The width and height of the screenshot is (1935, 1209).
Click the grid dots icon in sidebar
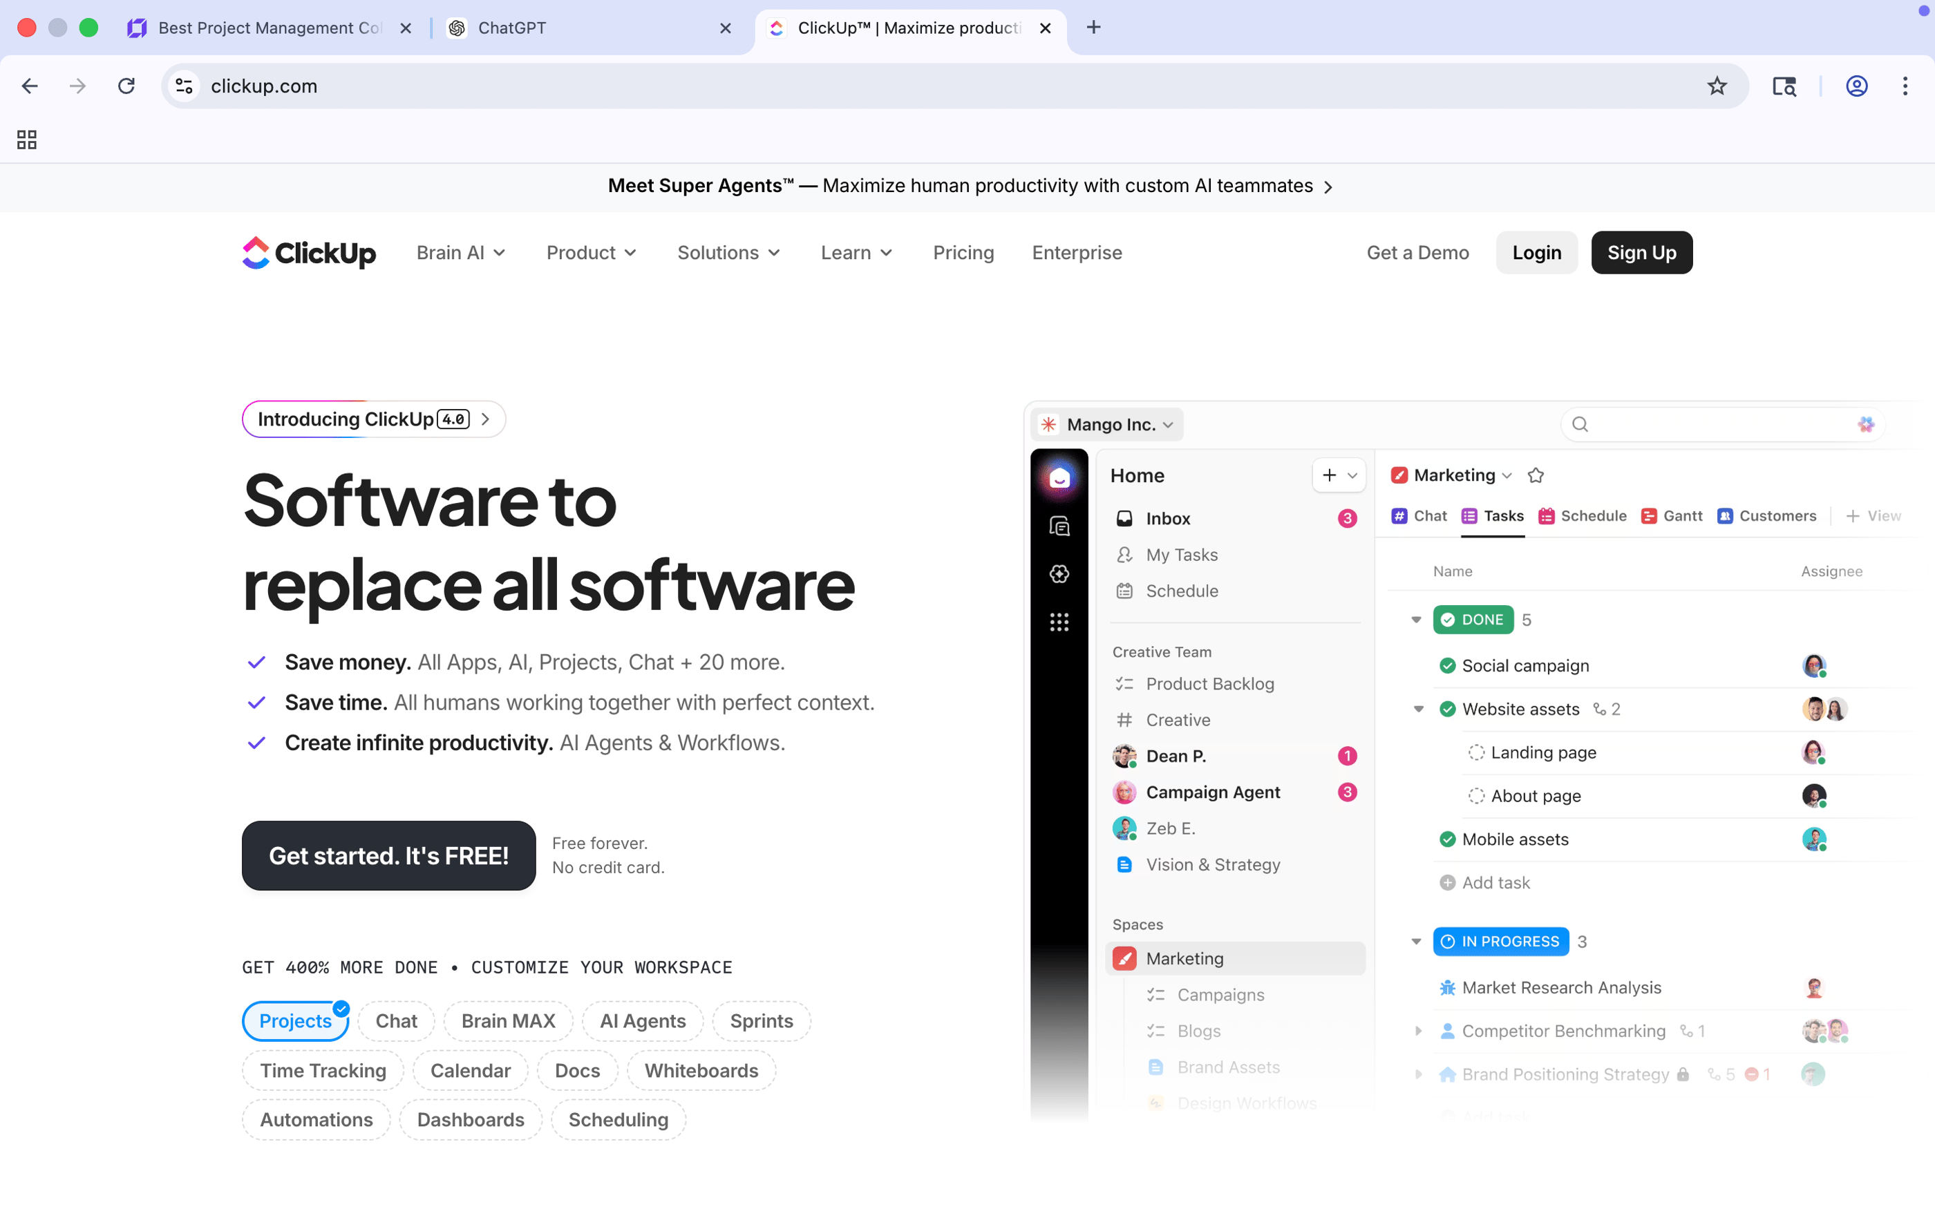1059,621
